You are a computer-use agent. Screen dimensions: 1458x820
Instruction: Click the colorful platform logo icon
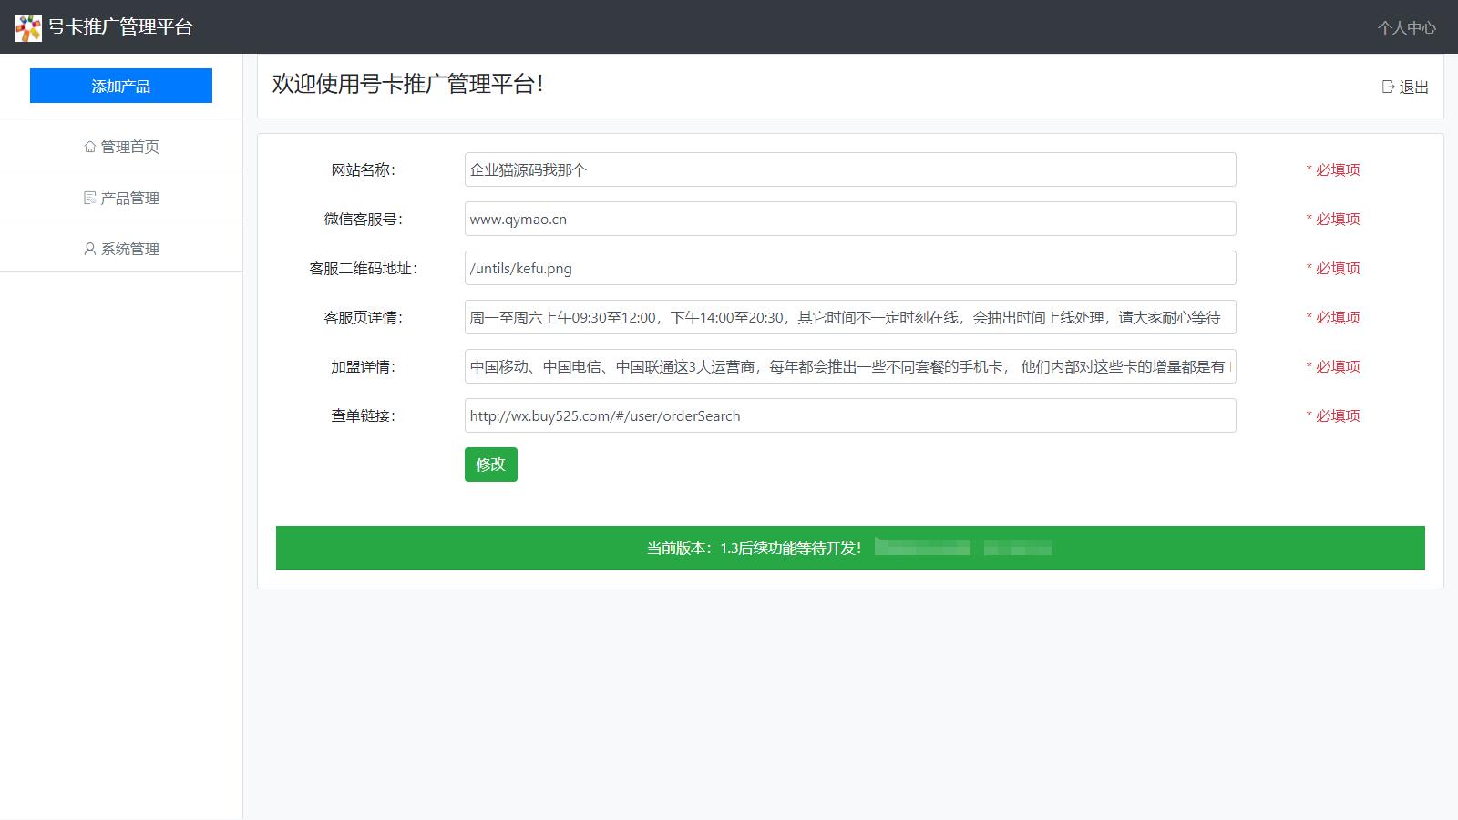coord(28,27)
